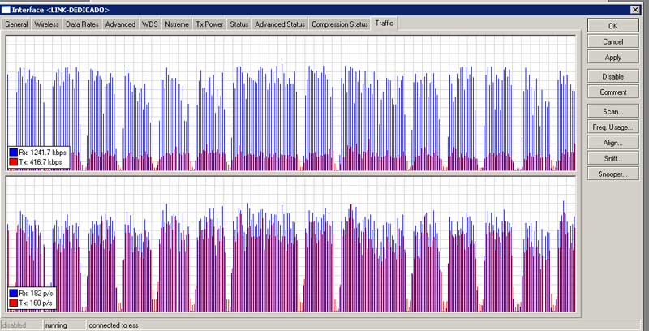Open the Data Rates tab
649x331 pixels.
(x=82, y=24)
